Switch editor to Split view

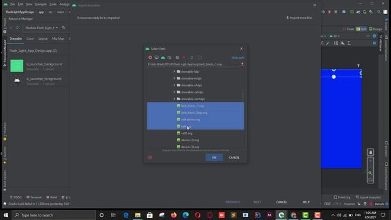click(361, 29)
